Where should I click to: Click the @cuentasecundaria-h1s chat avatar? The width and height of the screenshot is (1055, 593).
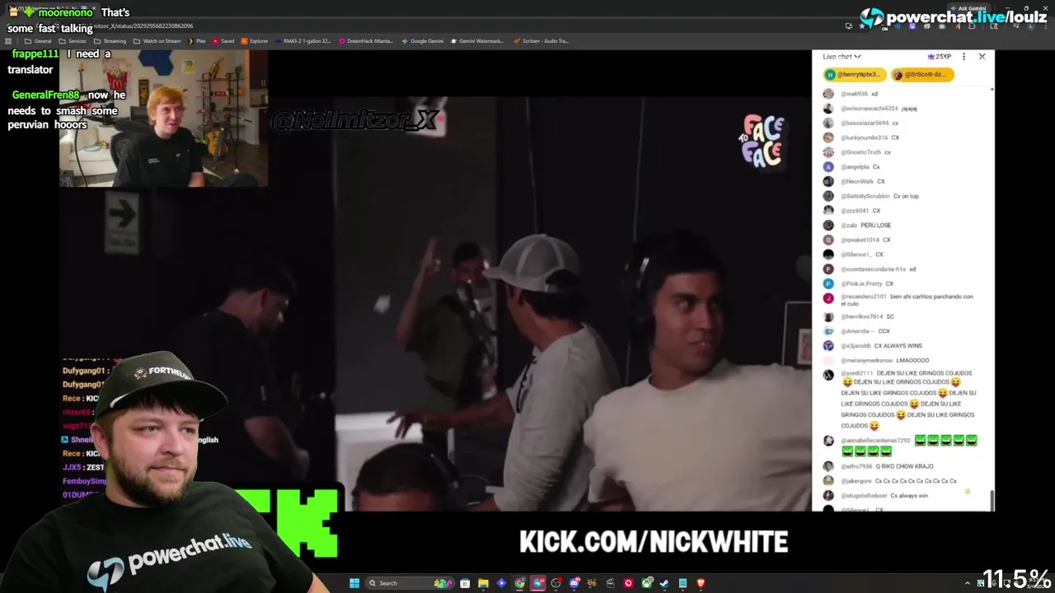pyautogui.click(x=828, y=268)
